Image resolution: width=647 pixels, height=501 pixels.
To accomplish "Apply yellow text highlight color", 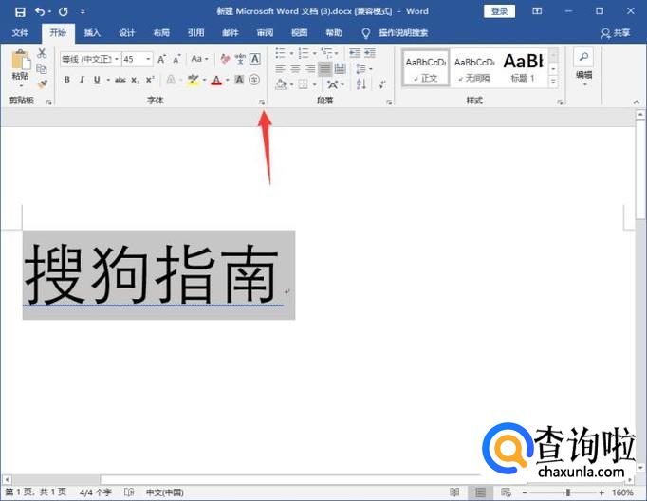I will [194, 80].
